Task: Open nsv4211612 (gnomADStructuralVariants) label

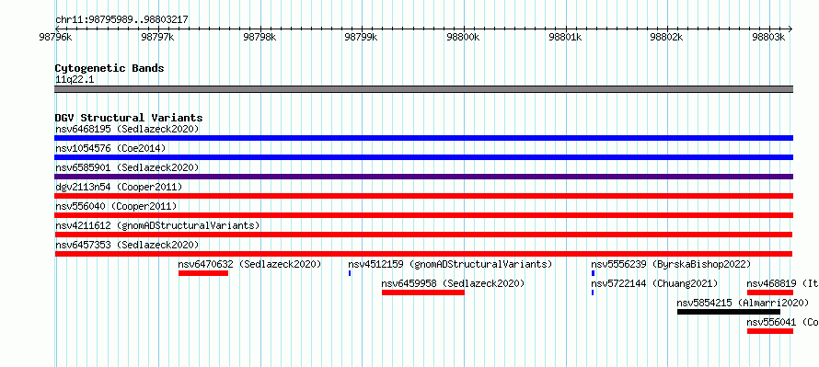Action: pos(157,225)
